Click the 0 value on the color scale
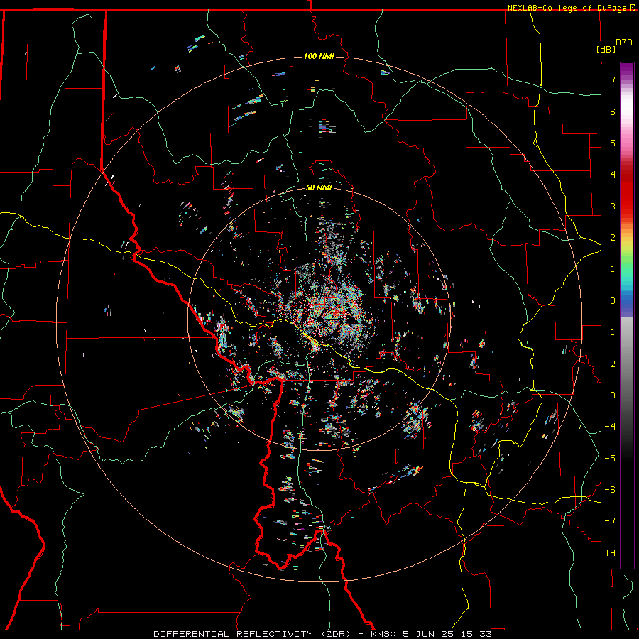The image size is (639, 639). pos(613,301)
